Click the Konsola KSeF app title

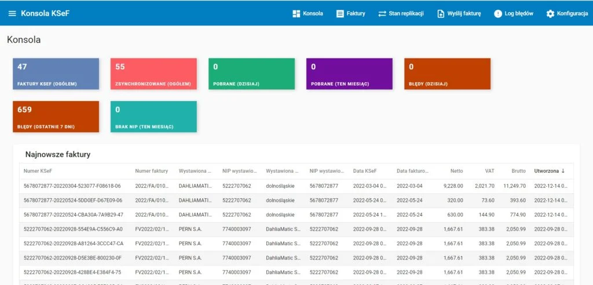click(x=45, y=13)
